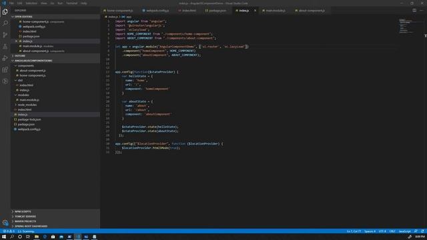
Task: Switch to the about-component.js tab
Action: pos(312,11)
